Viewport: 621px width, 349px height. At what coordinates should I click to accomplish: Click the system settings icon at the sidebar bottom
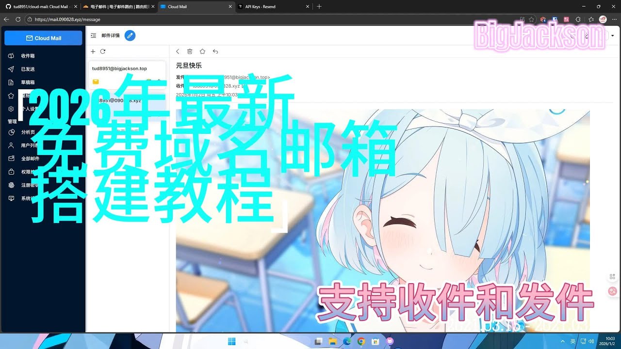(11, 198)
